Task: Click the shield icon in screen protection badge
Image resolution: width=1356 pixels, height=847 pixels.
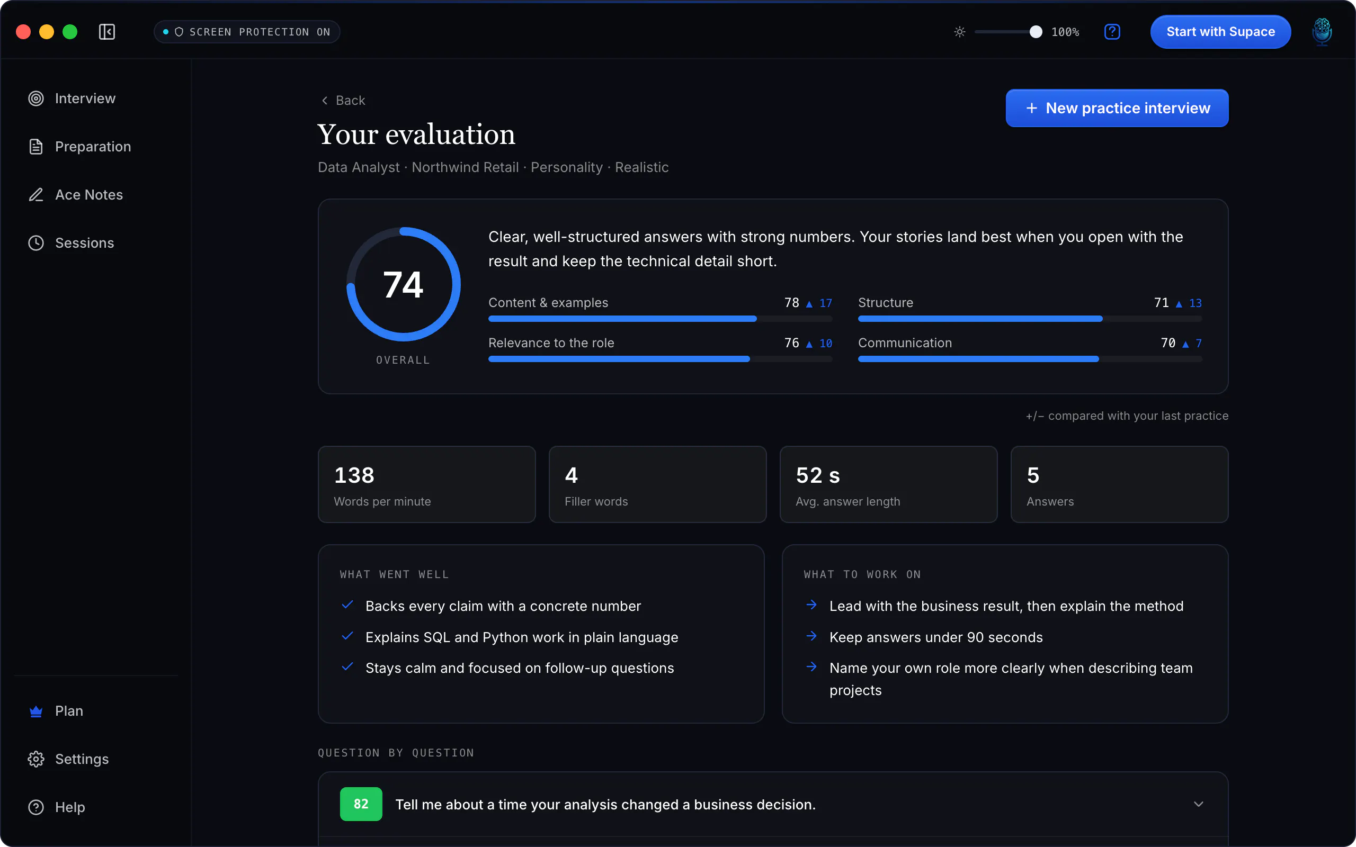Action: point(180,32)
